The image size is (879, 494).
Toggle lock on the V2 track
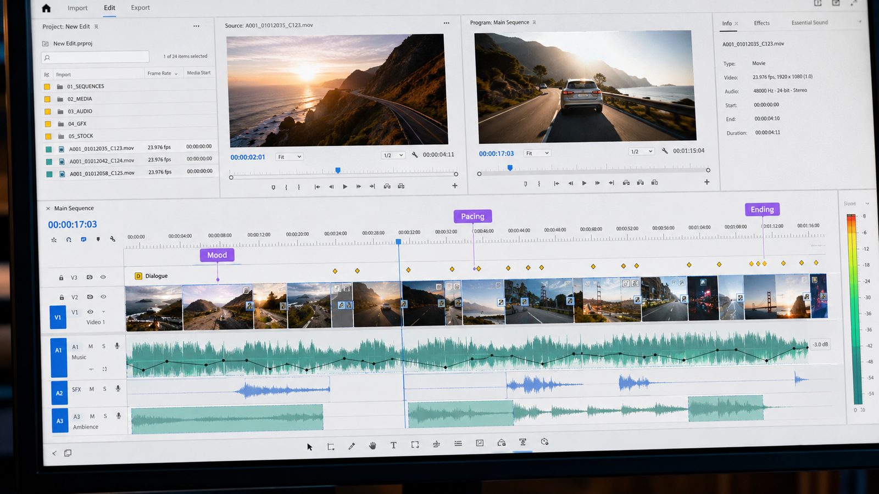62,297
